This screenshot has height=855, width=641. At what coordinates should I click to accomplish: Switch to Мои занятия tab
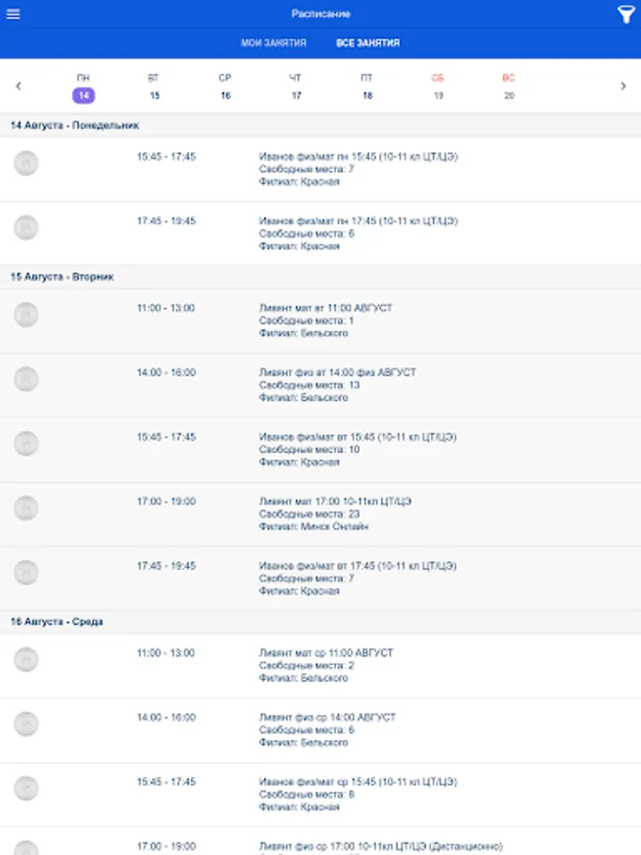(x=273, y=43)
